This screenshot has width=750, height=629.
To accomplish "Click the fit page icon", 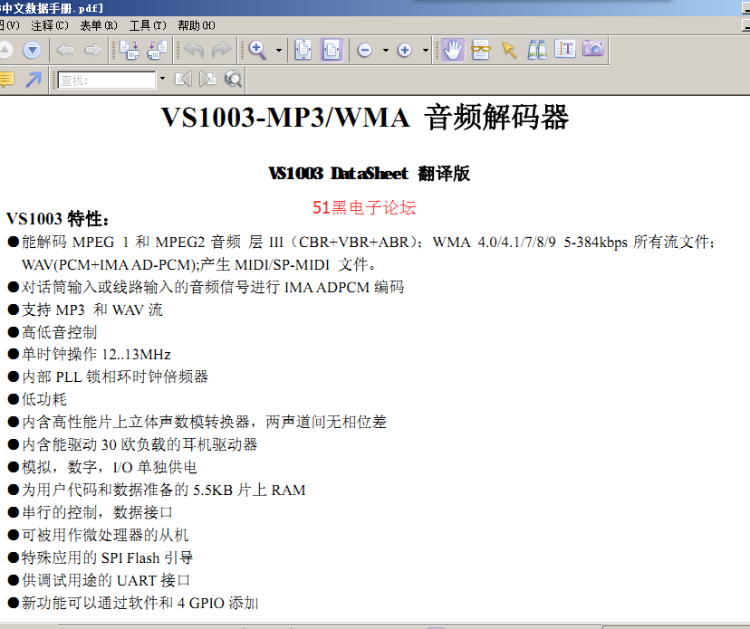I will tap(303, 50).
